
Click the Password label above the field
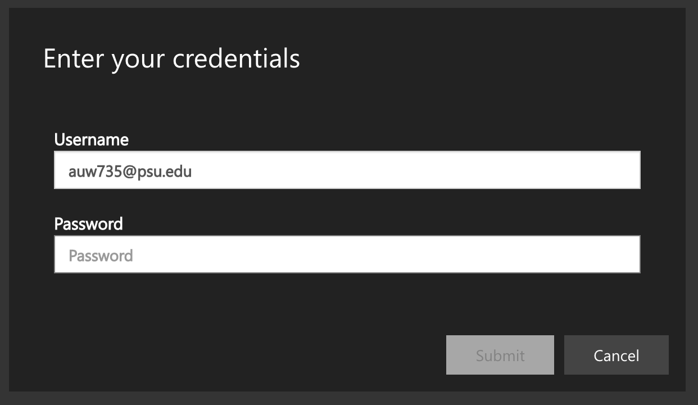tap(88, 224)
